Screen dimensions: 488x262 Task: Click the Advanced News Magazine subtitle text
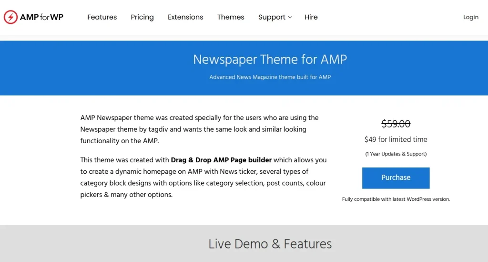point(270,77)
